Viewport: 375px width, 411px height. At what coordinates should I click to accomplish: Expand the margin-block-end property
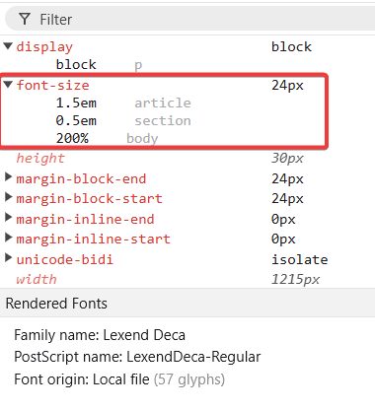pyautogui.click(x=9, y=177)
